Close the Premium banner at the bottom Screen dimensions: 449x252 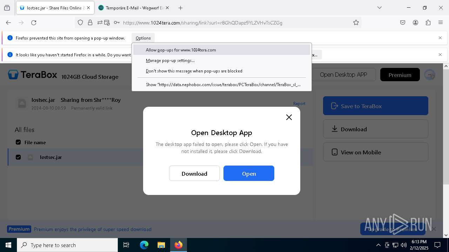434,229
